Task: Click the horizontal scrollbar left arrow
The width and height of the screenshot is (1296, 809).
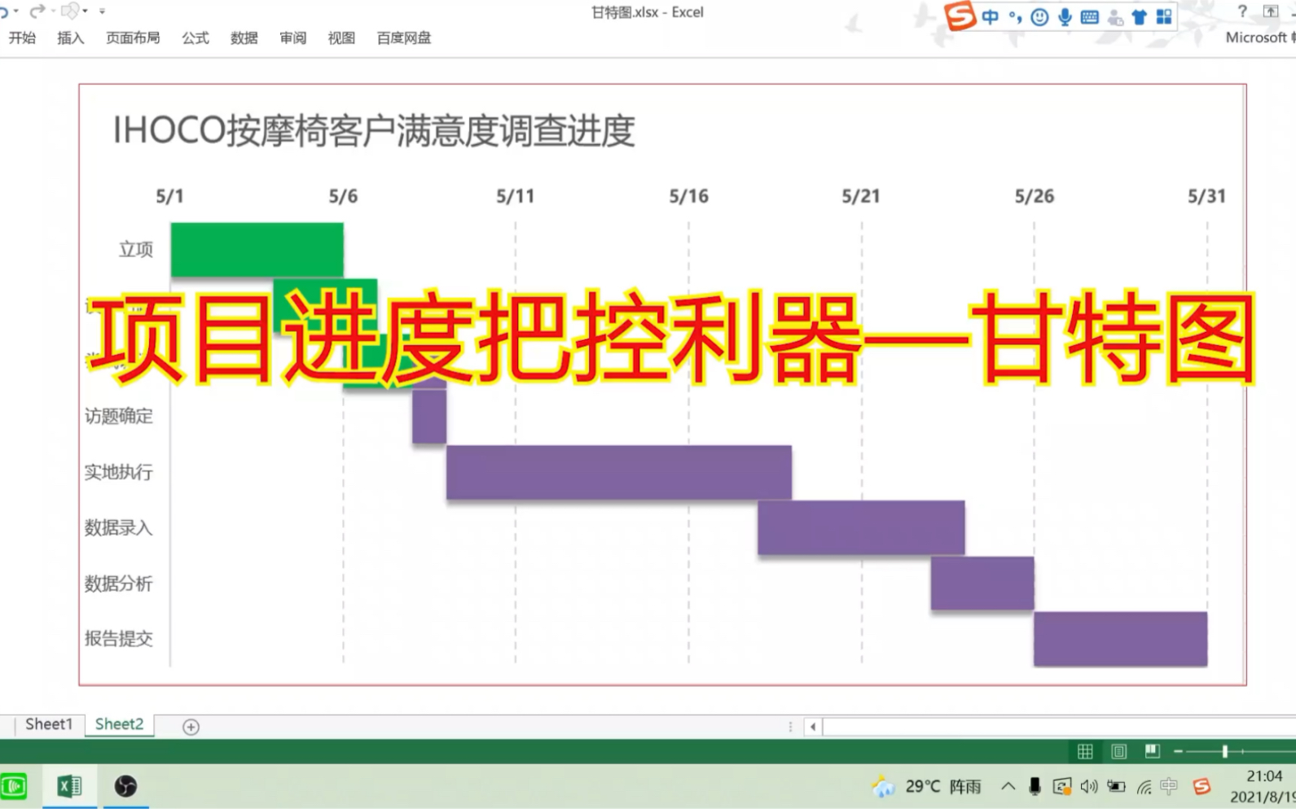Action: click(813, 727)
